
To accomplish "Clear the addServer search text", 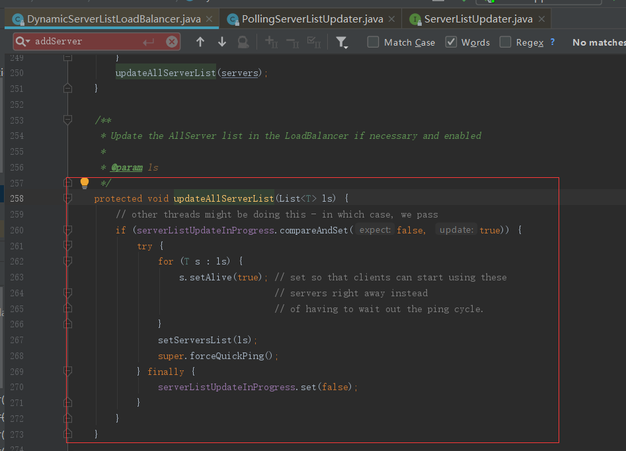I will coord(172,42).
